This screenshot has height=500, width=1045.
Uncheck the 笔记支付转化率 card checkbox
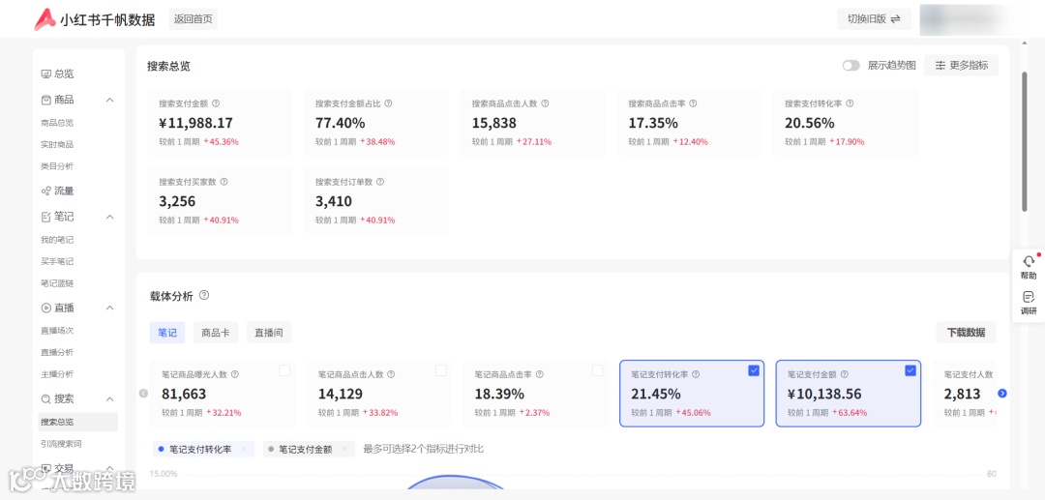pos(754,370)
